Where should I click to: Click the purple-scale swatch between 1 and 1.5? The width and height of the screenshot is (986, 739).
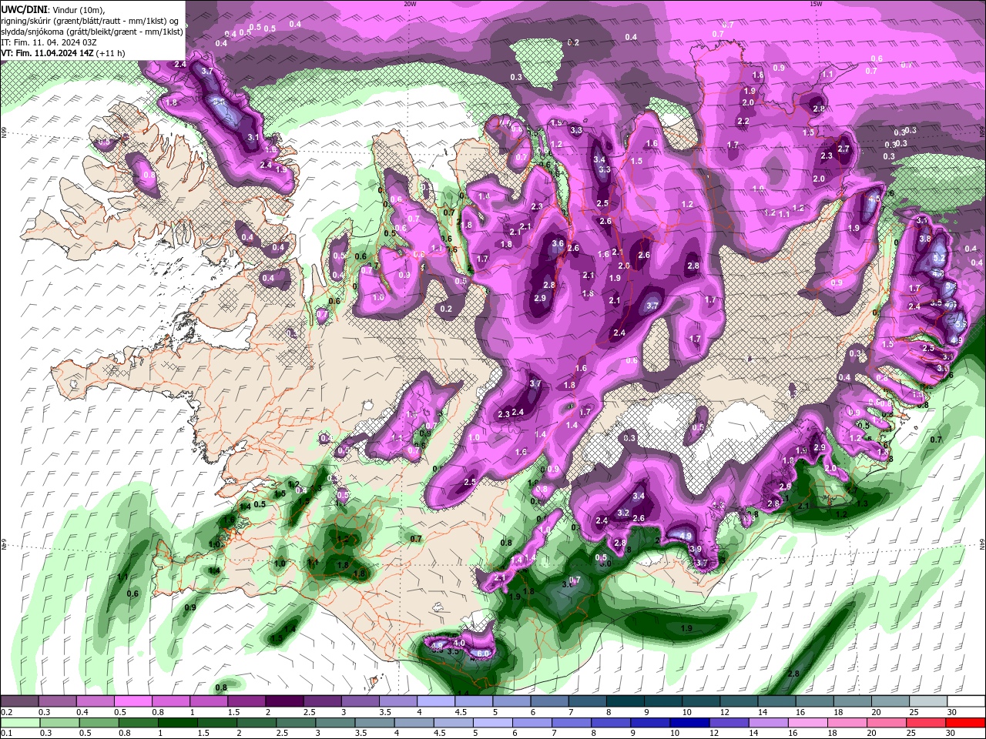(208, 701)
